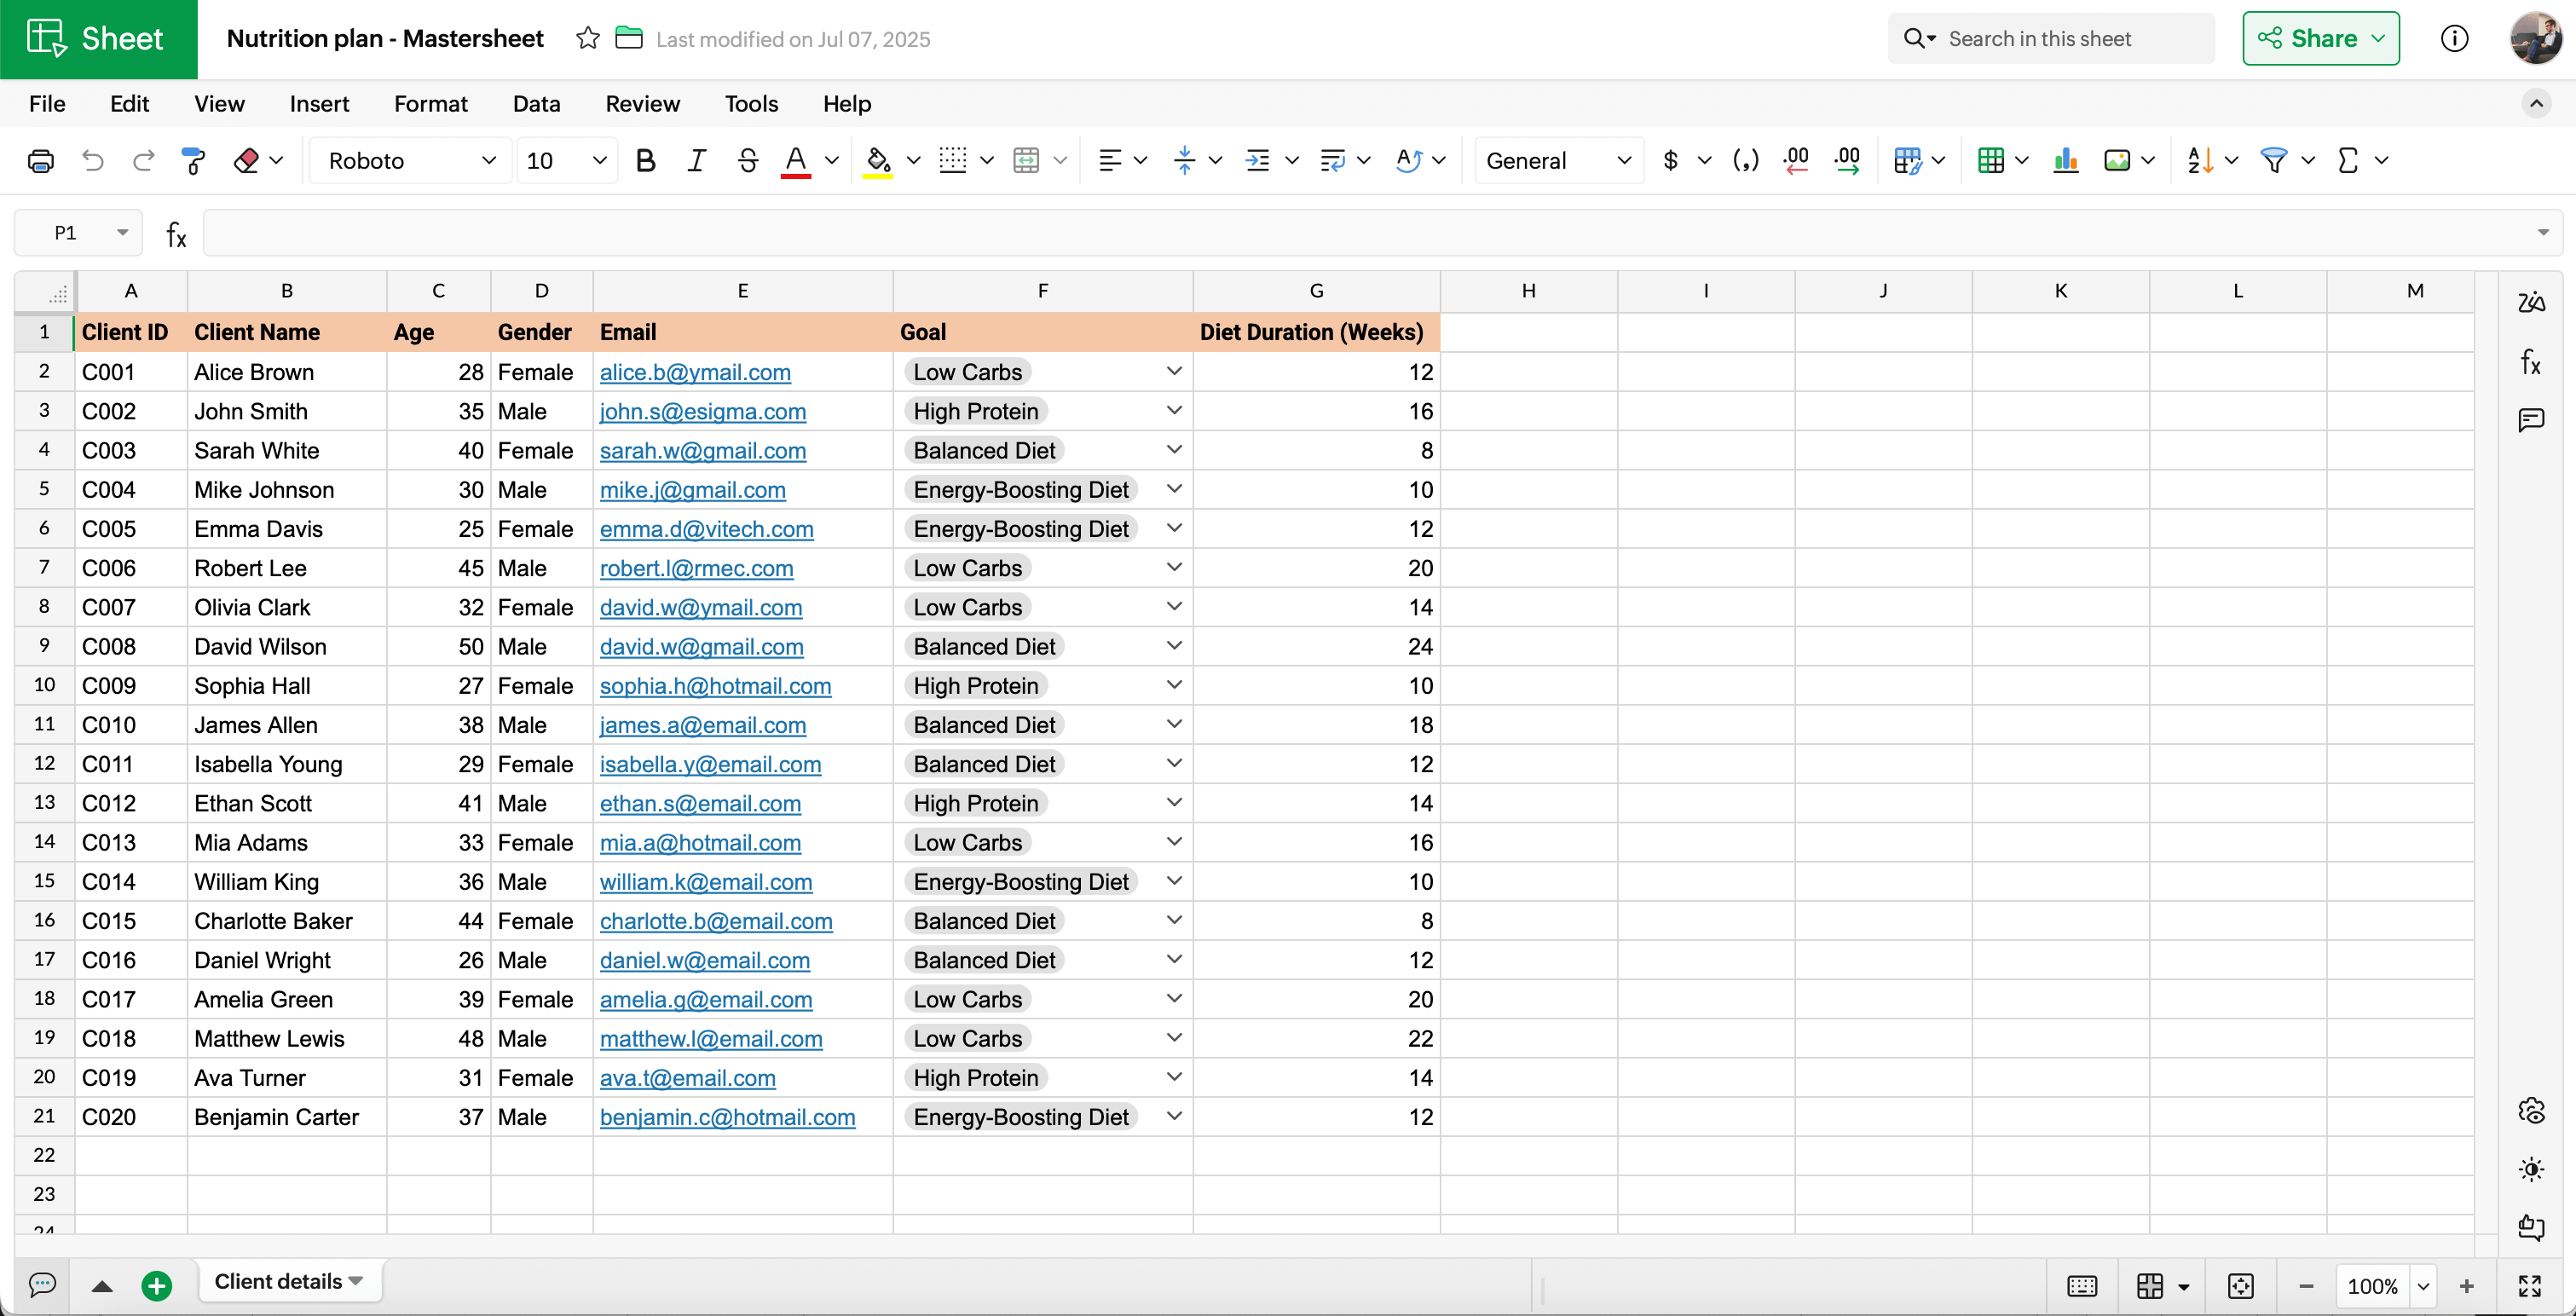This screenshot has width=2576, height=1316.
Task: Open the Tools menu
Action: [x=751, y=104]
